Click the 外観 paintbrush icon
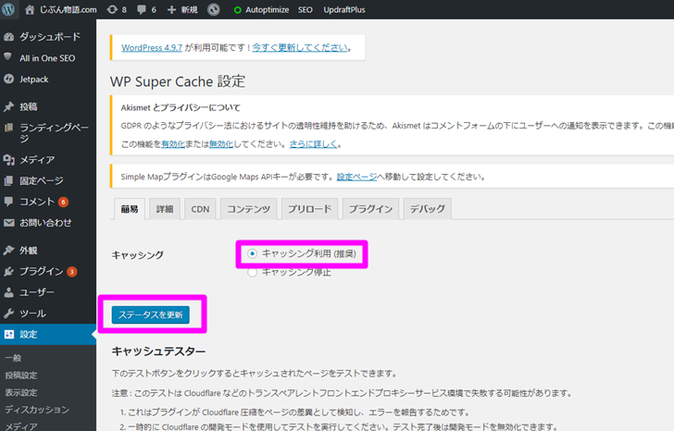Image resolution: width=674 pixels, height=431 pixels. [x=8, y=251]
